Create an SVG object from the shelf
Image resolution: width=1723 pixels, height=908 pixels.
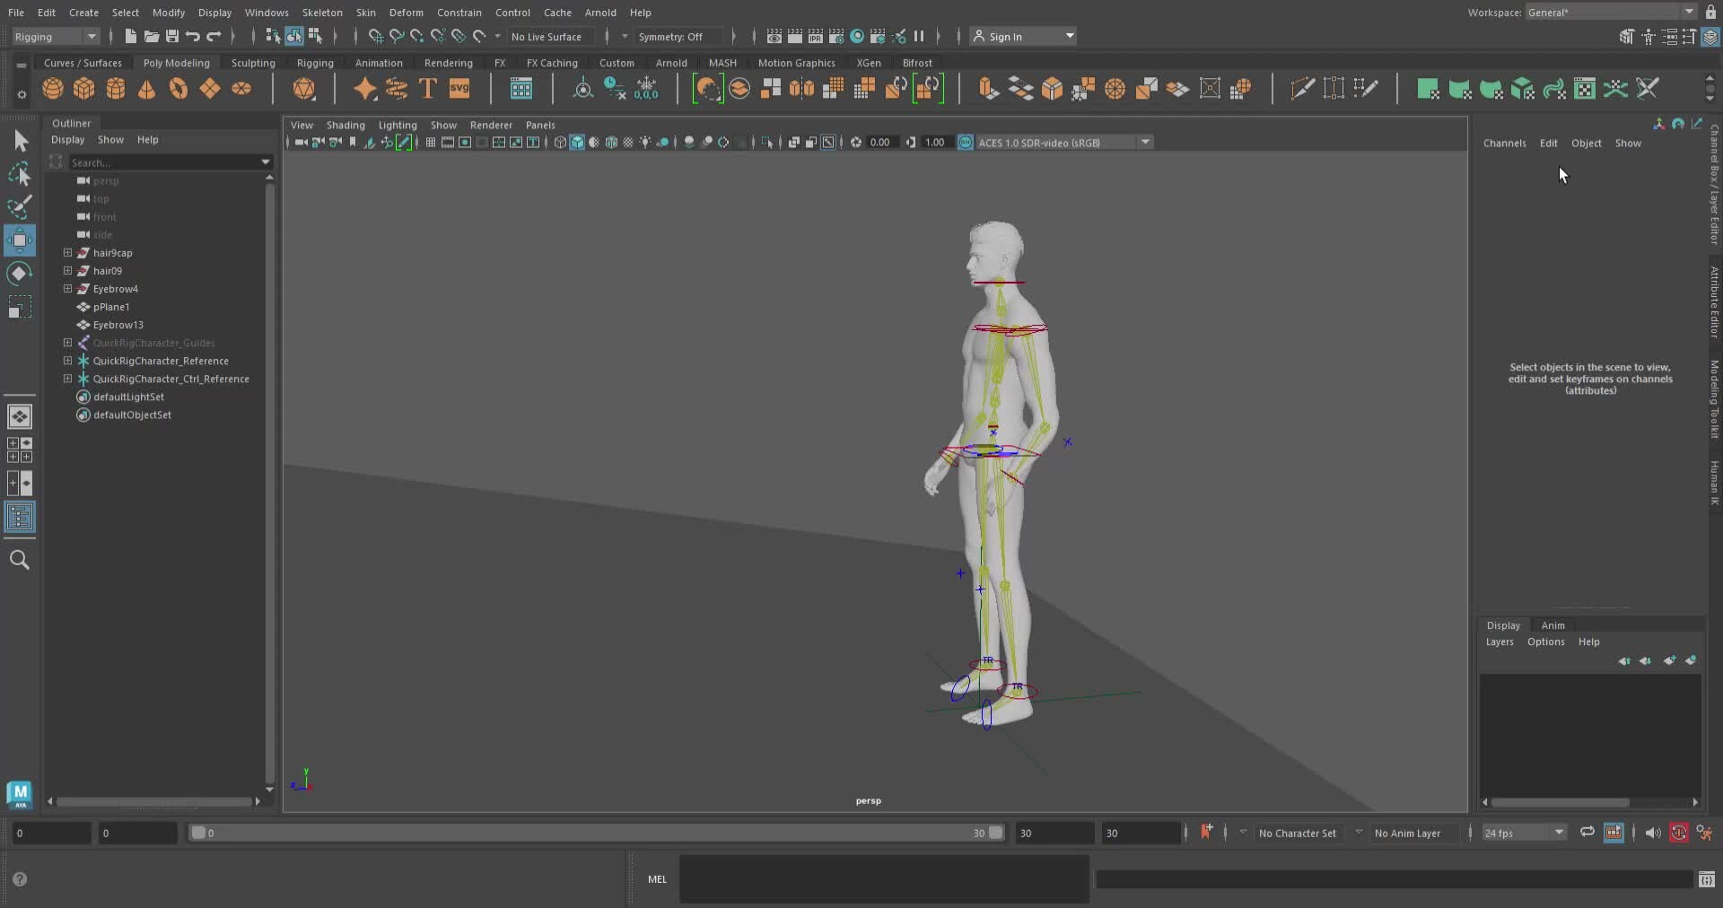459,88
